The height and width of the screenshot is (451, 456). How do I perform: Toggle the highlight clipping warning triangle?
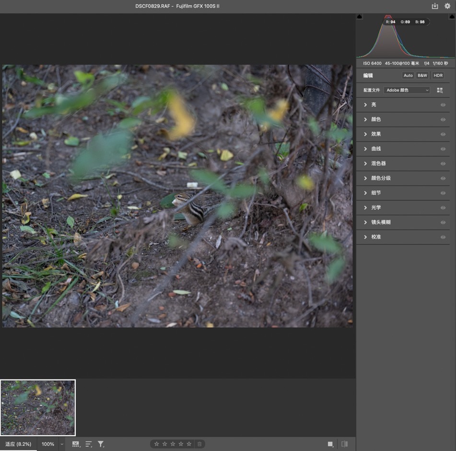[452, 17]
